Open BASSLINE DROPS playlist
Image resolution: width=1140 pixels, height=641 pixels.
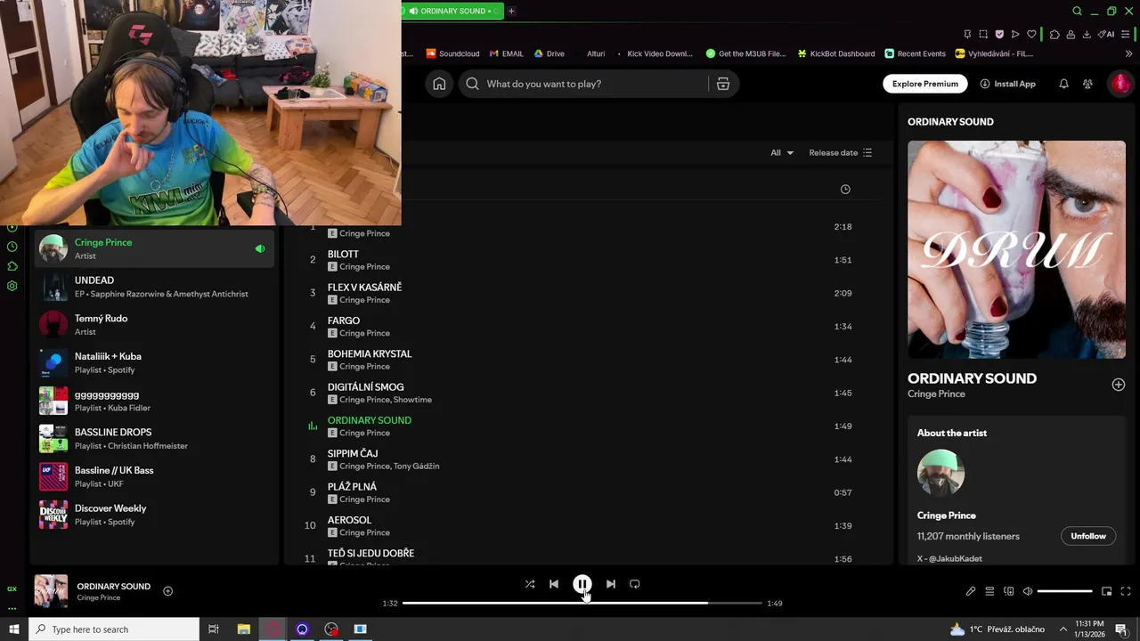tap(154, 439)
